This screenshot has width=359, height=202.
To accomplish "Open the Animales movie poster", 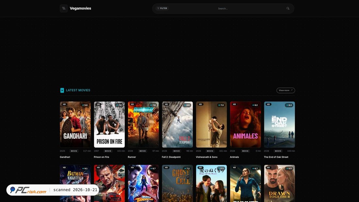I will [x=245, y=125].
